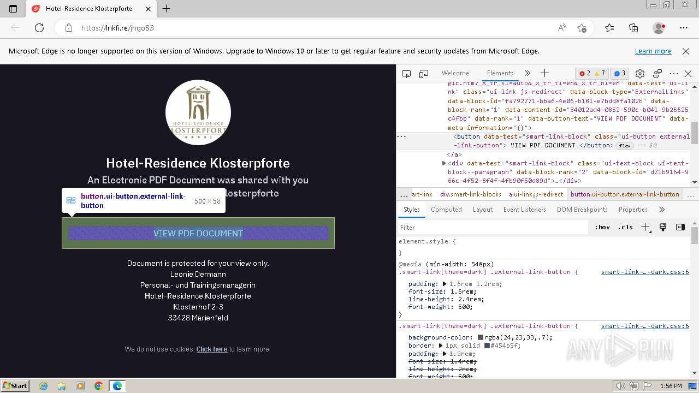Click the system tray volume icon
Screen dimensions: 699x393
coord(620,386)
